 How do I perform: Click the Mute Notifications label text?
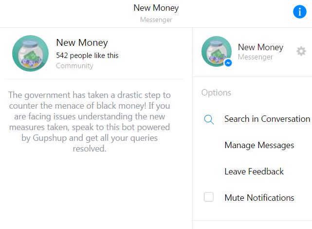click(x=259, y=198)
